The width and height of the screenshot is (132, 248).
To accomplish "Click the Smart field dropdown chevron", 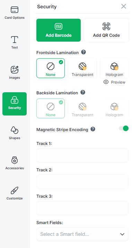I will click(x=122, y=234).
